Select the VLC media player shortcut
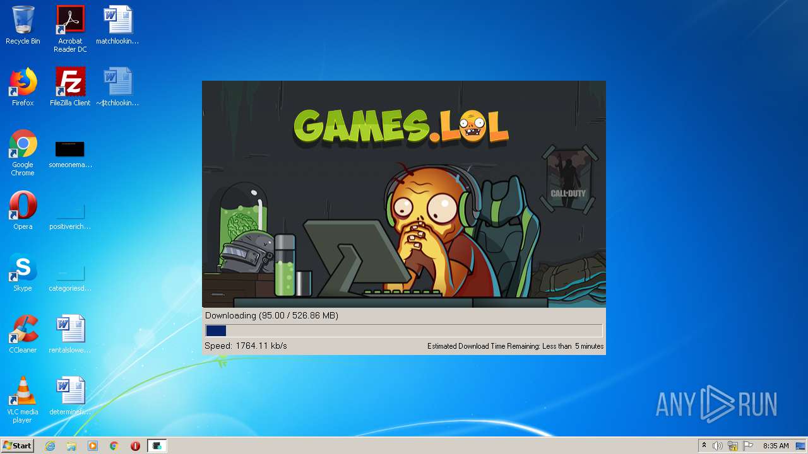This screenshot has width=808, height=454. 23,400
